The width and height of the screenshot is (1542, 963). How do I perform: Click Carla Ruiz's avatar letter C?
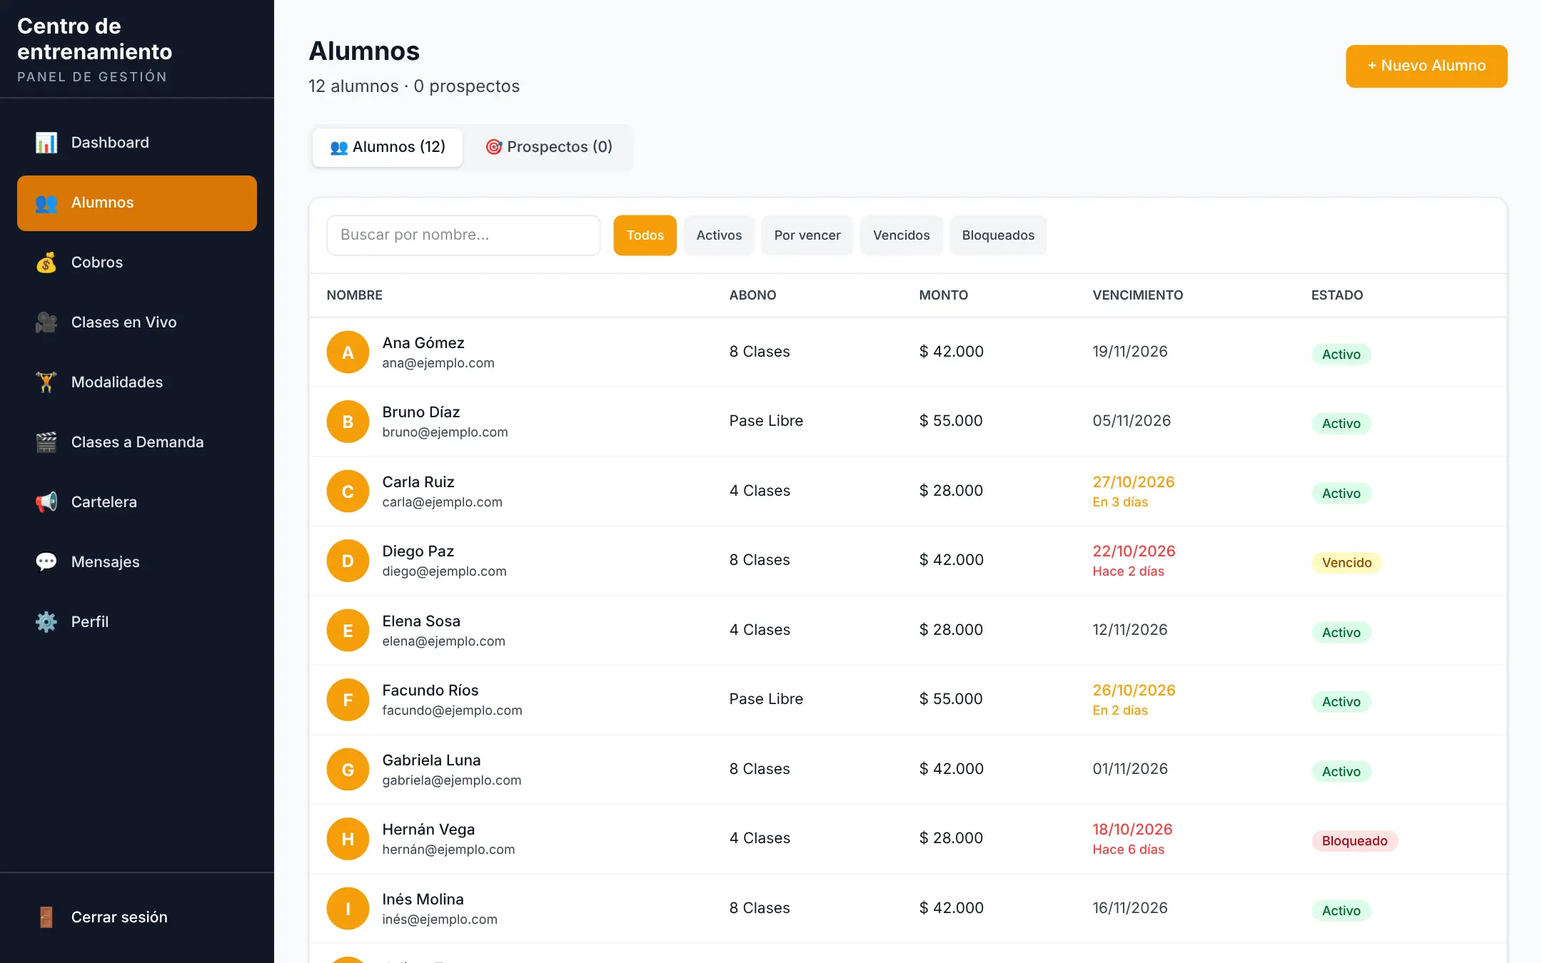tap(348, 491)
